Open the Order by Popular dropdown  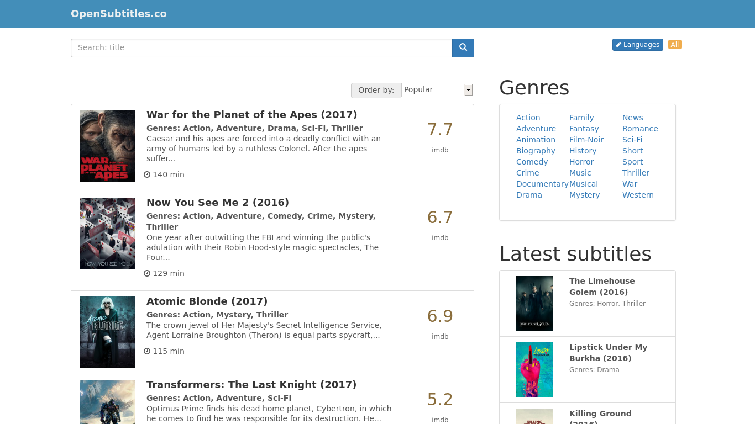point(437,90)
